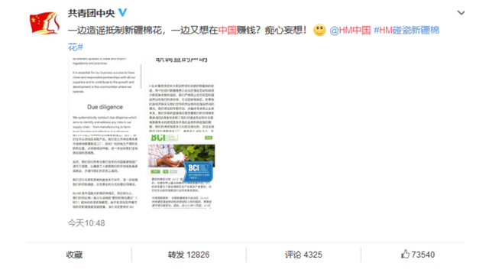
Task: Open the #HM碰瓷新疆棉 hashtag topic
Action: [406, 31]
